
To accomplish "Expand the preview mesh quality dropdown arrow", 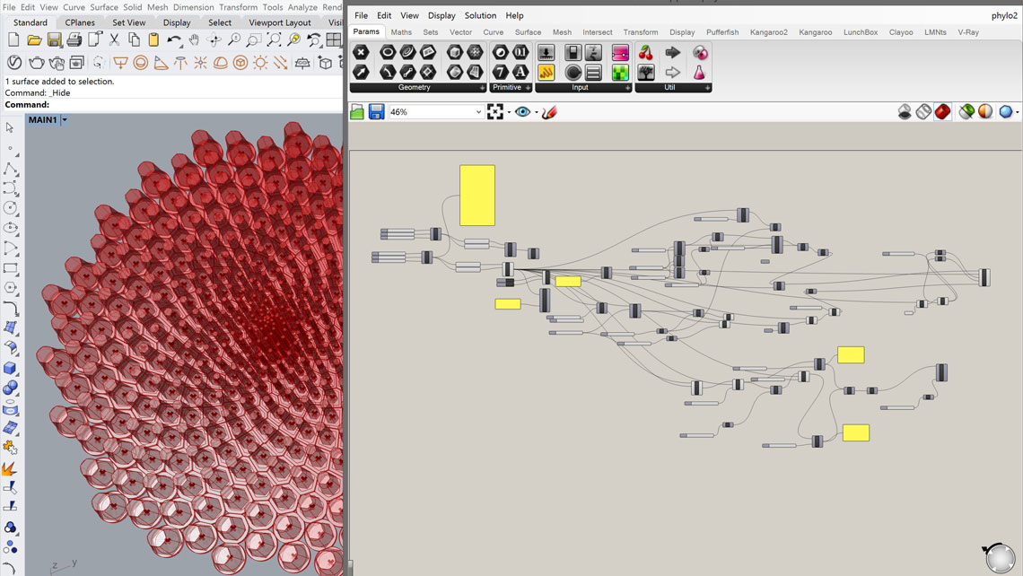I will pos(1017,112).
